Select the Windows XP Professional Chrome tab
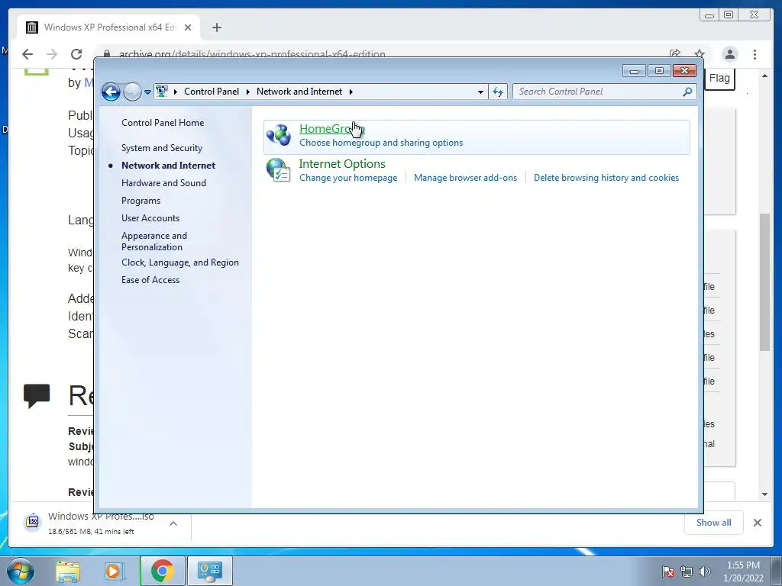The height and width of the screenshot is (586, 782). coord(108,27)
